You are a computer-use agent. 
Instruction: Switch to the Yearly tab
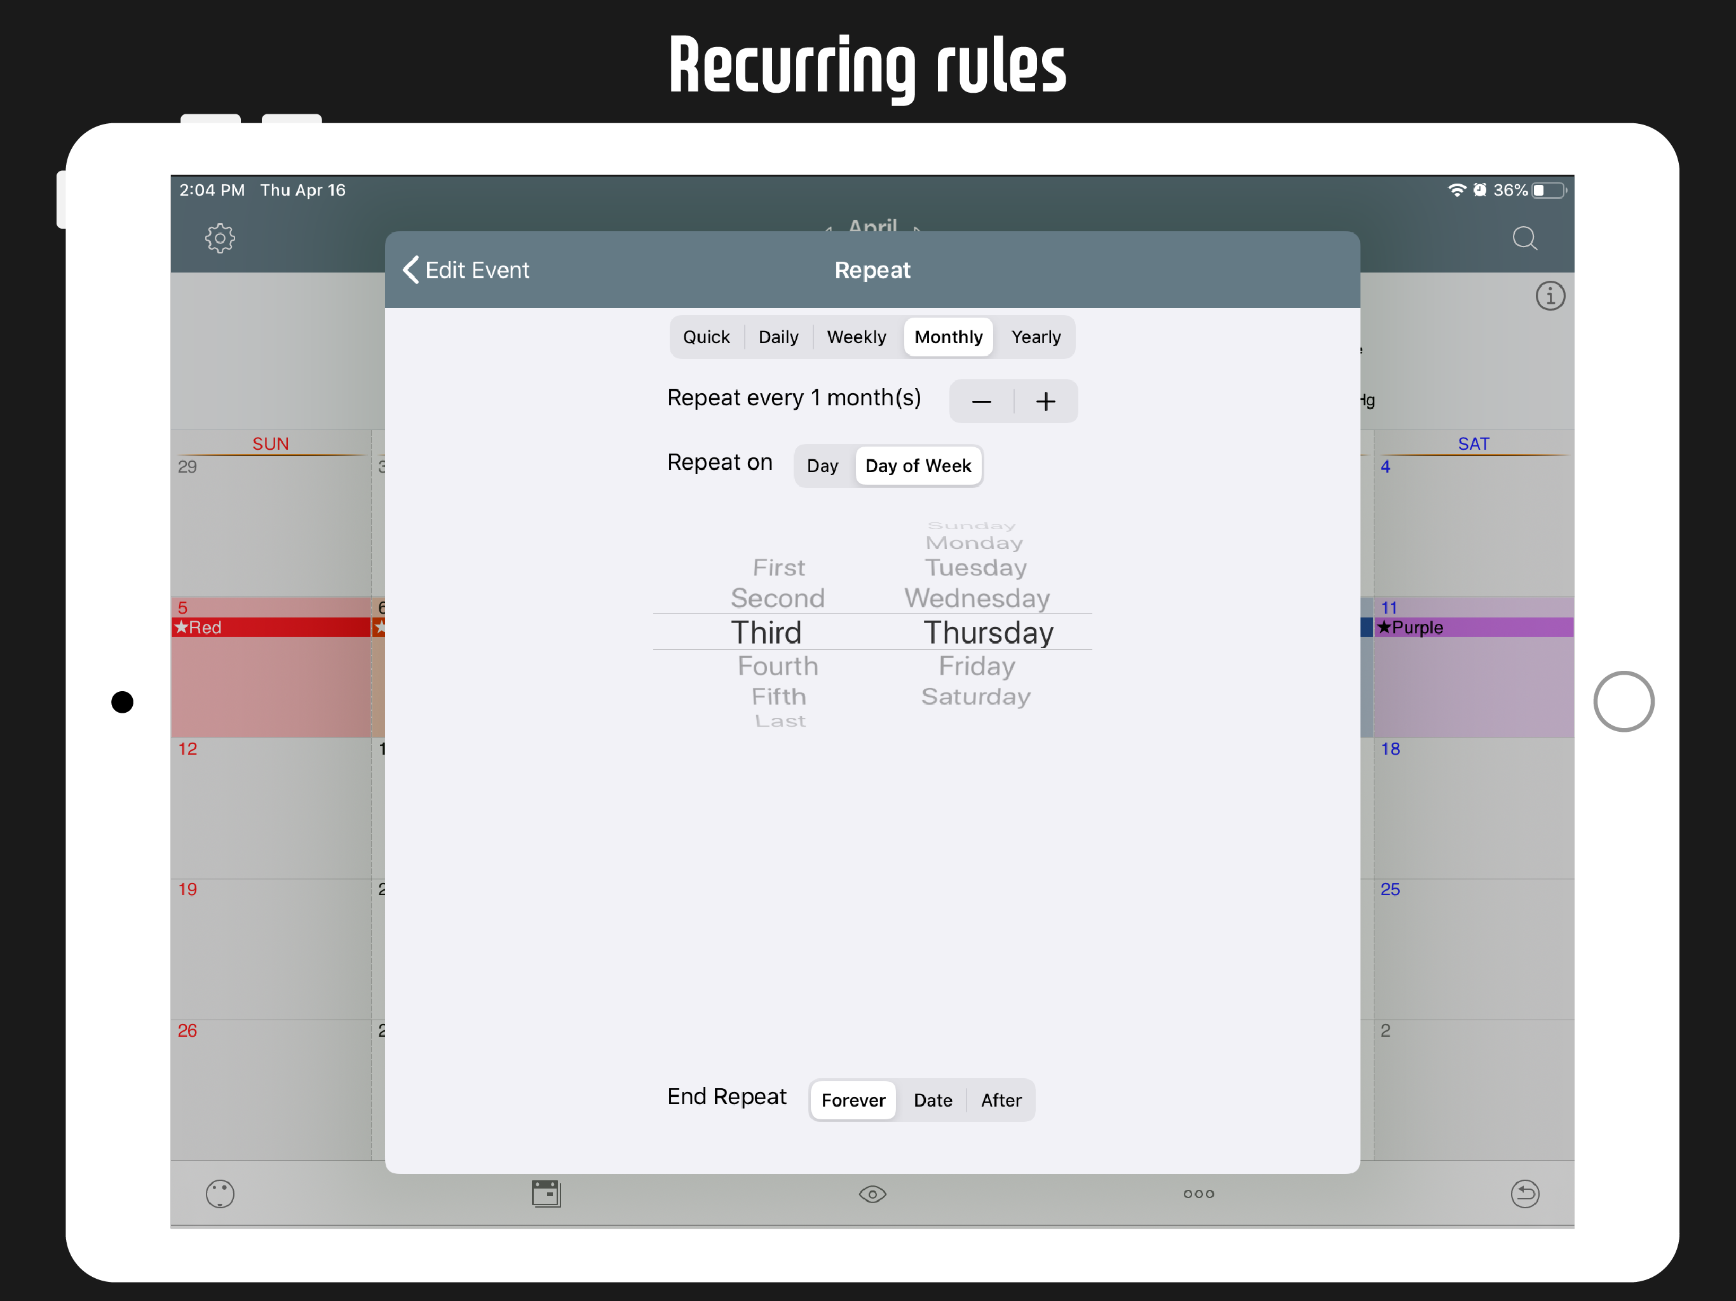coord(1035,337)
